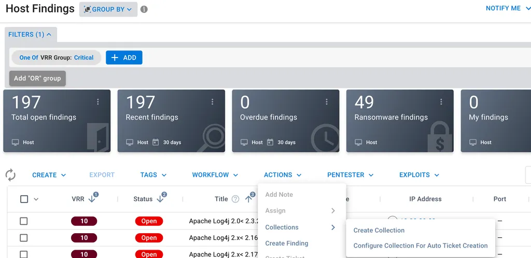Image resolution: width=531 pixels, height=258 pixels.
Task: Select checkbox for Apache Log4j 2.x< 2.16 row
Action: point(24,238)
